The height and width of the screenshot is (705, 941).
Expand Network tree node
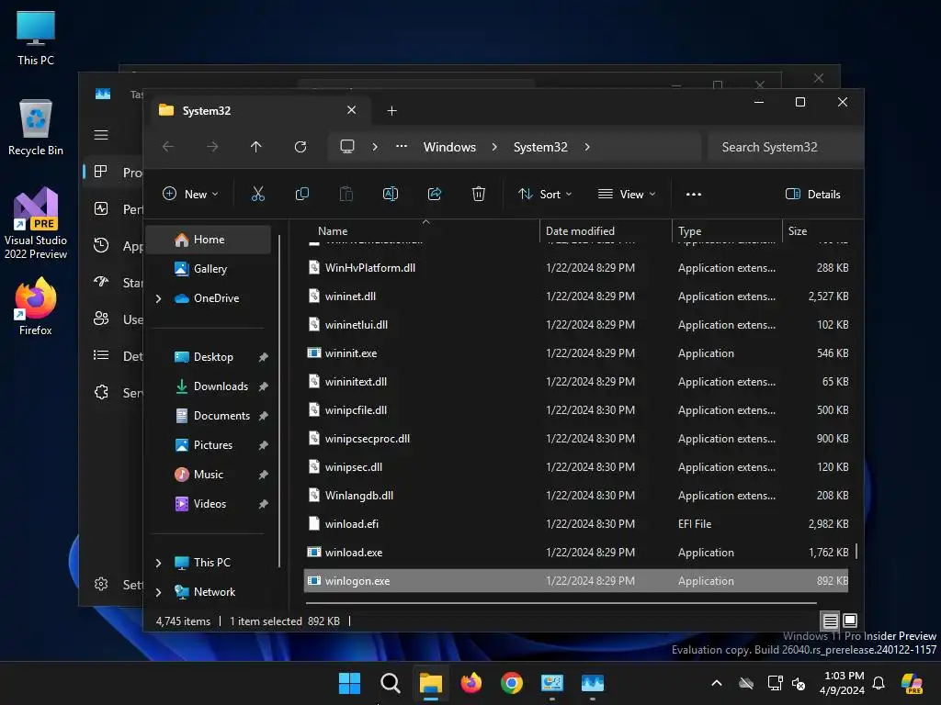pos(158,592)
